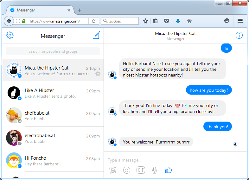Compose a new message with pencil icon
The height and width of the screenshot is (180, 249).
tap(96, 35)
